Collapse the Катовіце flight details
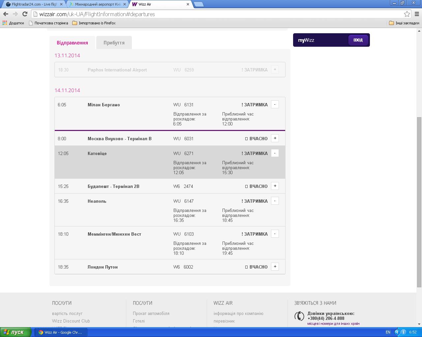 click(x=275, y=153)
